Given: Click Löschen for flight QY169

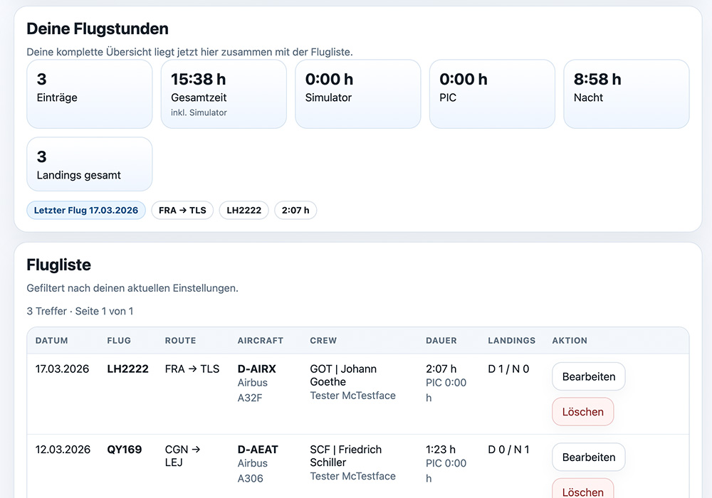Looking at the screenshot, I should coord(582,491).
